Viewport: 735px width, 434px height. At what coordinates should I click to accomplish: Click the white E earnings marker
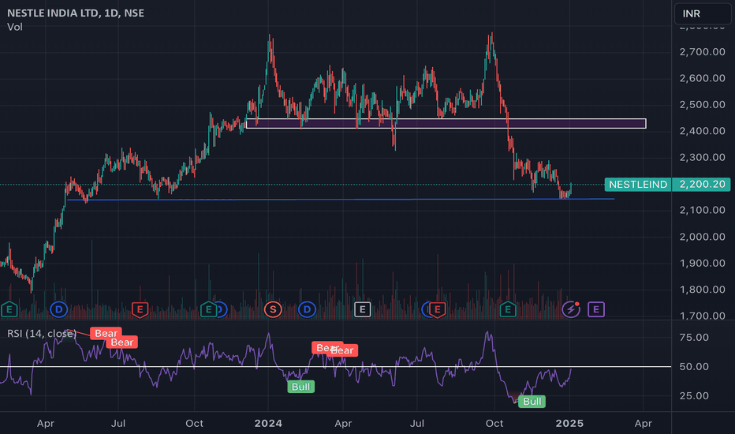[362, 309]
